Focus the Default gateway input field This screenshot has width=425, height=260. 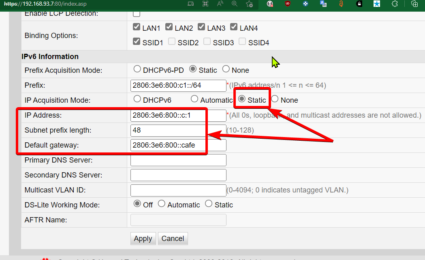178,145
